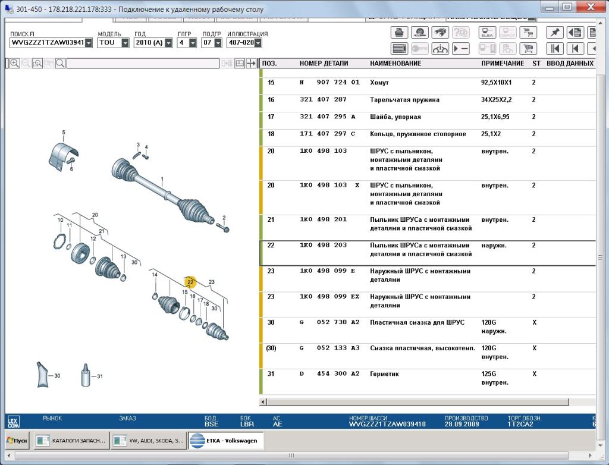Click the arrow-and-dash toolbar icon
Viewport: 609px width, 465px height.
[x=460, y=49]
